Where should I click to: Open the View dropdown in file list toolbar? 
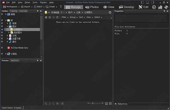(90, 17)
